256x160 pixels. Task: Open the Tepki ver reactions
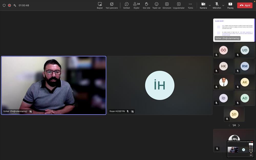tap(157, 5)
